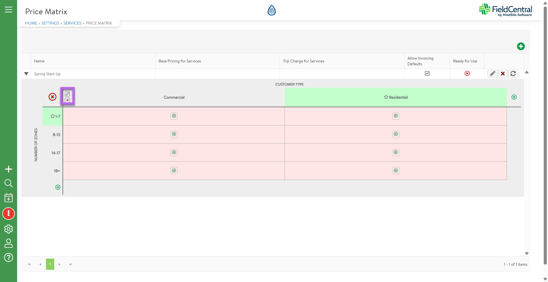
Task: Select page 1 in the pager
Action: pyautogui.click(x=50, y=264)
